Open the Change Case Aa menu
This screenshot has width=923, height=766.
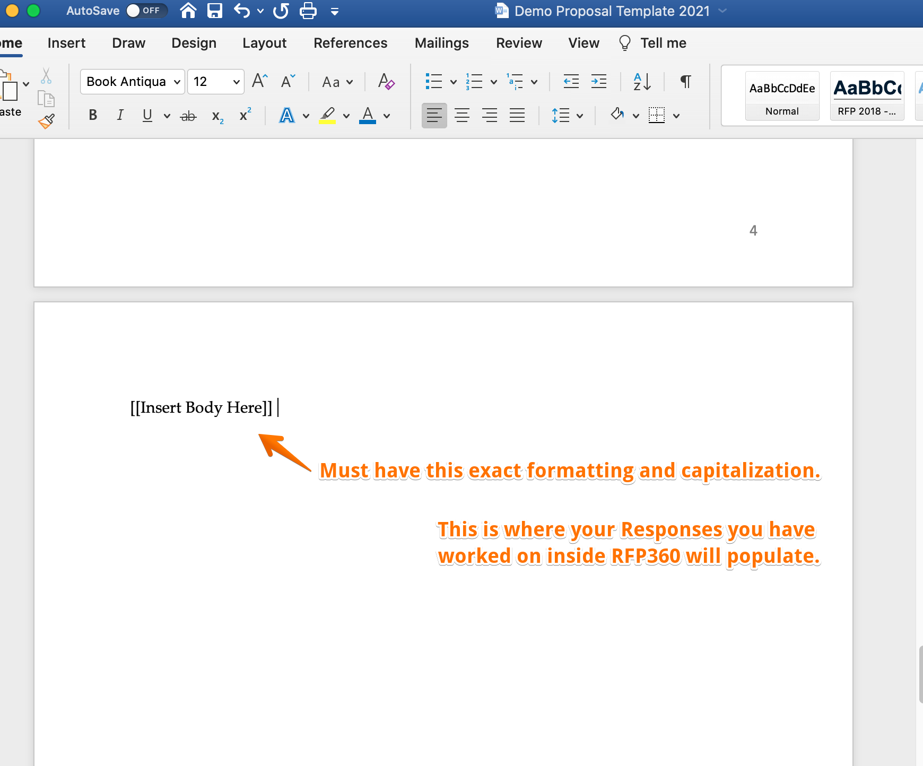coord(337,82)
